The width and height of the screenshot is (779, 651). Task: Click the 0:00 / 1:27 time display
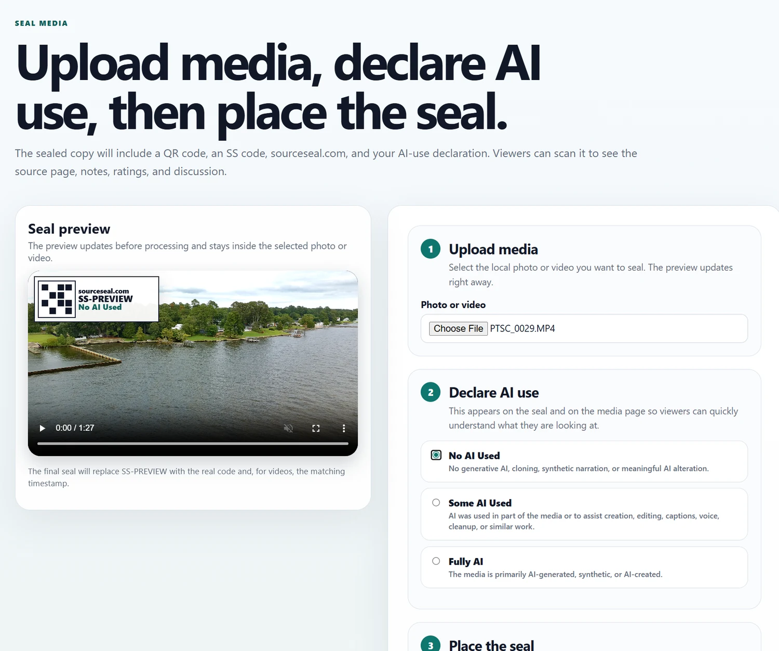[x=75, y=428]
